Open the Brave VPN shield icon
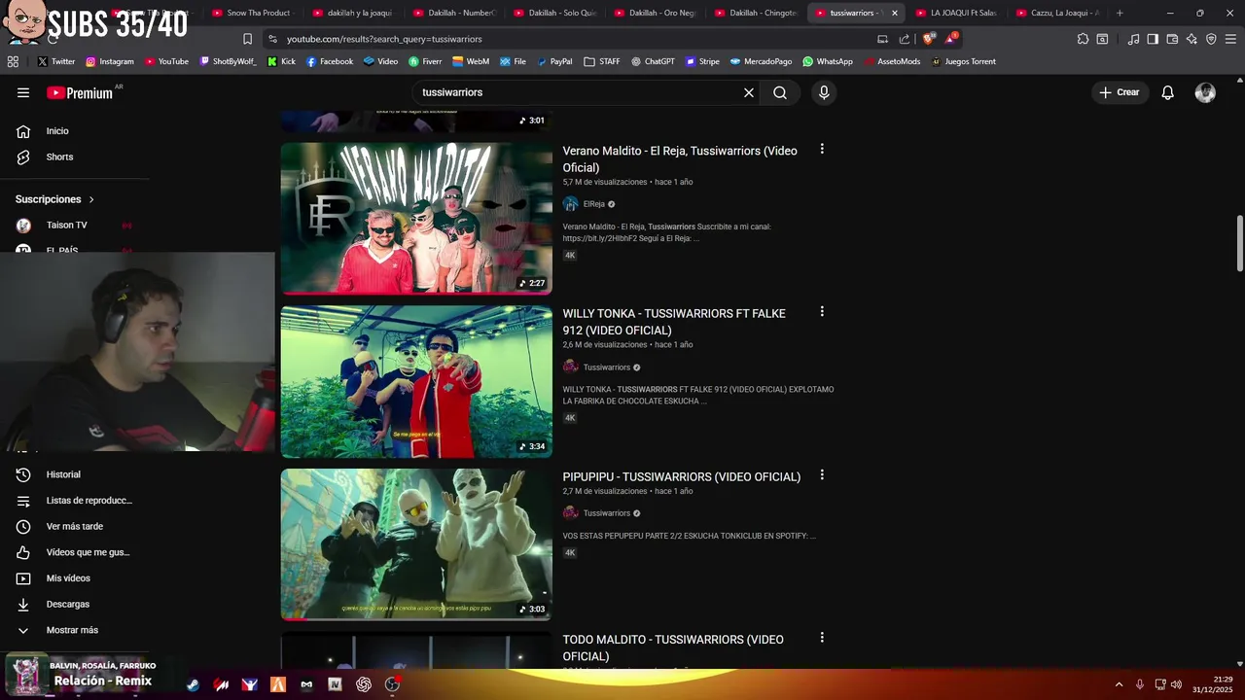The height and width of the screenshot is (700, 1245). (x=1211, y=39)
